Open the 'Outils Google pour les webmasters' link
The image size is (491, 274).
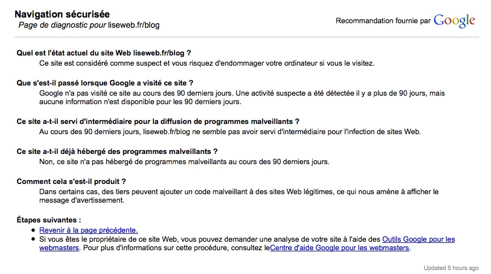pyautogui.click(x=418, y=239)
